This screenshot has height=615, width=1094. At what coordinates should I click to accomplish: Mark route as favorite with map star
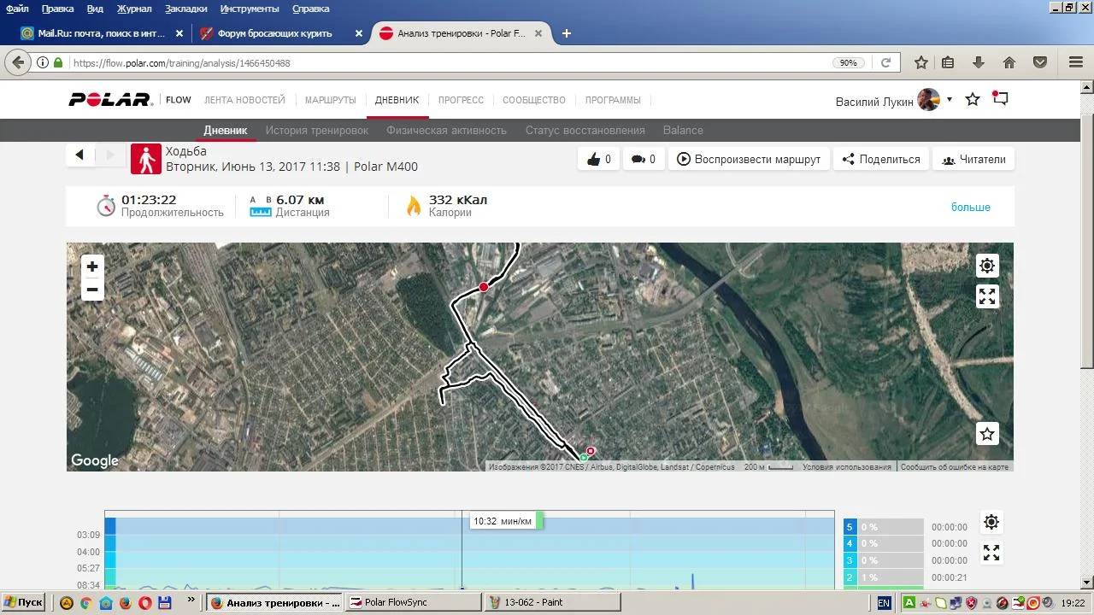[x=987, y=434]
